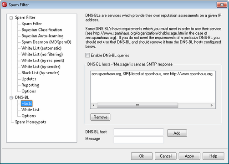229x164 pixels.
Task: Focus the DNS-BL host input field
Action: pyautogui.click(x=139, y=132)
